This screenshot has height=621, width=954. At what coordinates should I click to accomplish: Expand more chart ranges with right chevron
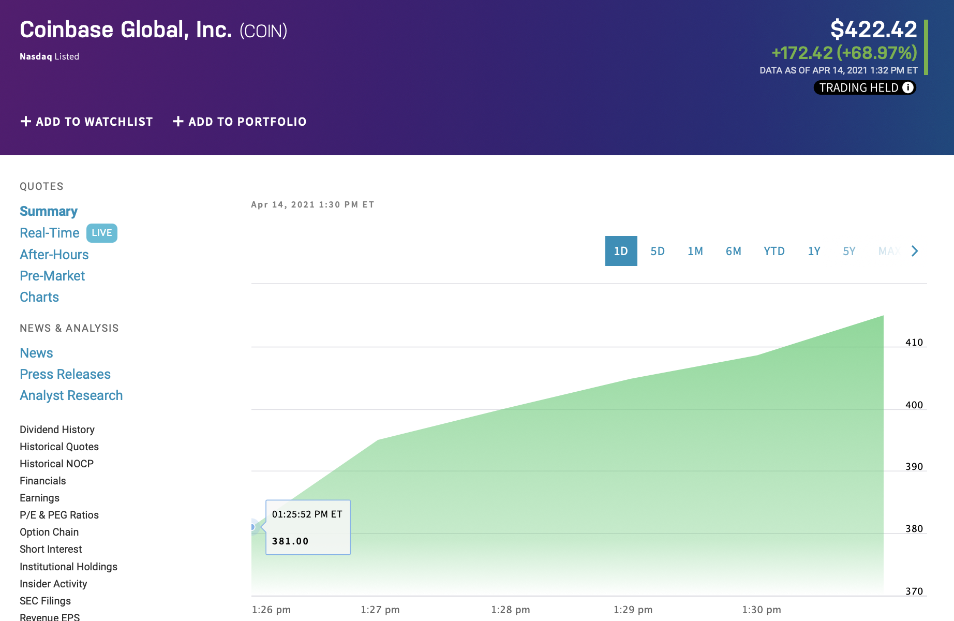pos(915,251)
